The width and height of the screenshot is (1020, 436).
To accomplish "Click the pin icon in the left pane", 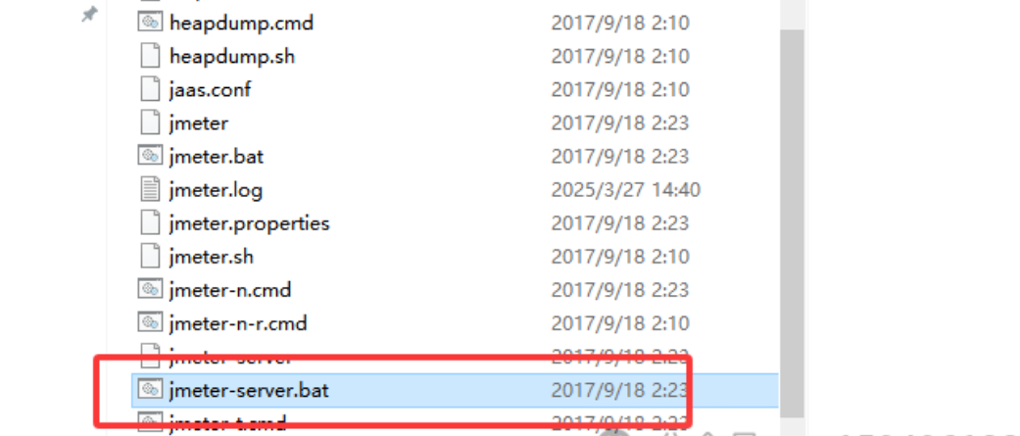I will [89, 15].
